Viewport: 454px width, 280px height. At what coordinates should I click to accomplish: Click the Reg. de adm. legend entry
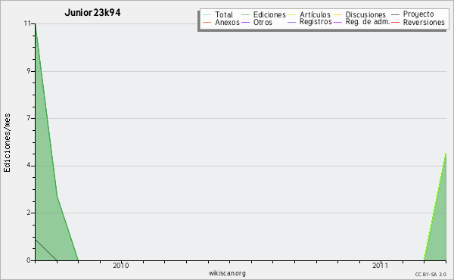click(x=362, y=22)
